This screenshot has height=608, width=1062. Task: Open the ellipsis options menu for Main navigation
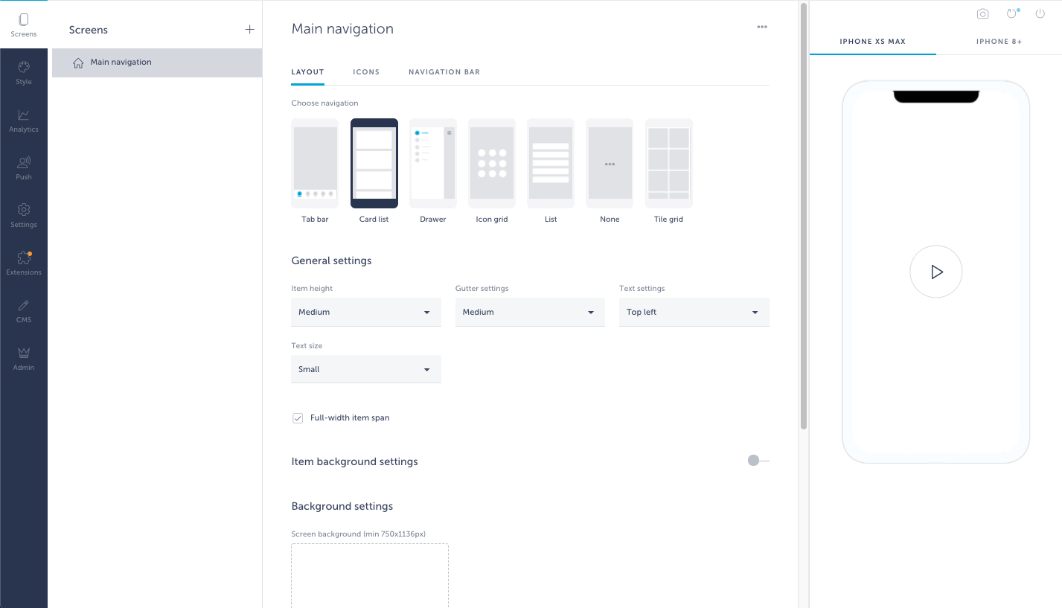point(761,27)
